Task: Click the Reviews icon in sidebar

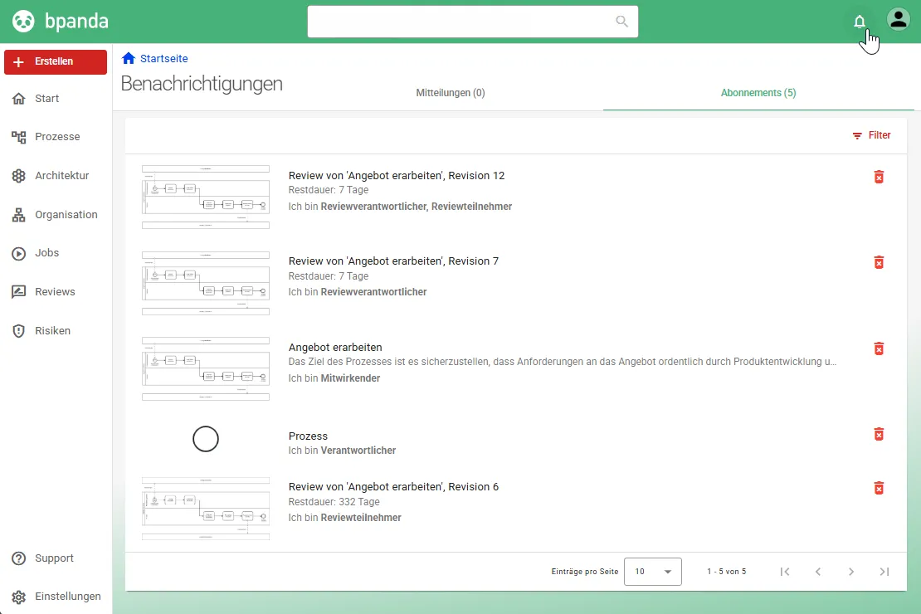Action: click(19, 292)
